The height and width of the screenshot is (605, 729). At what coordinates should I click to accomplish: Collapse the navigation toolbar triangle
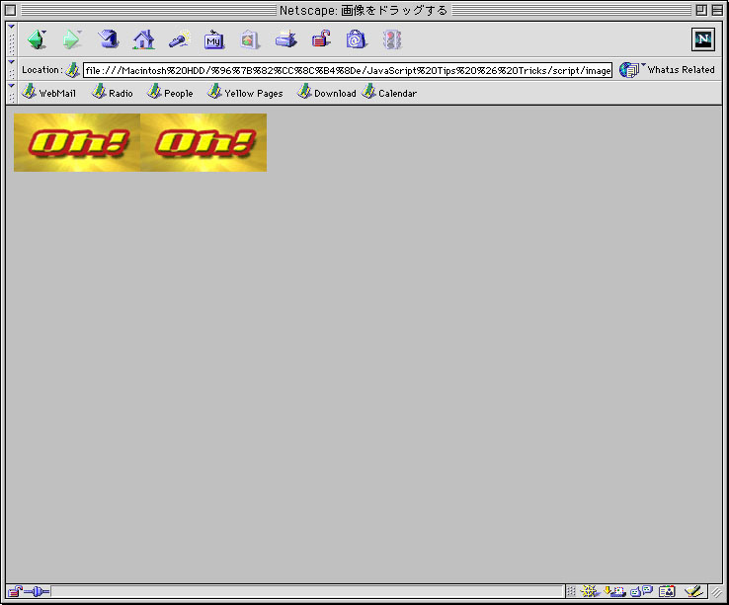(12, 27)
